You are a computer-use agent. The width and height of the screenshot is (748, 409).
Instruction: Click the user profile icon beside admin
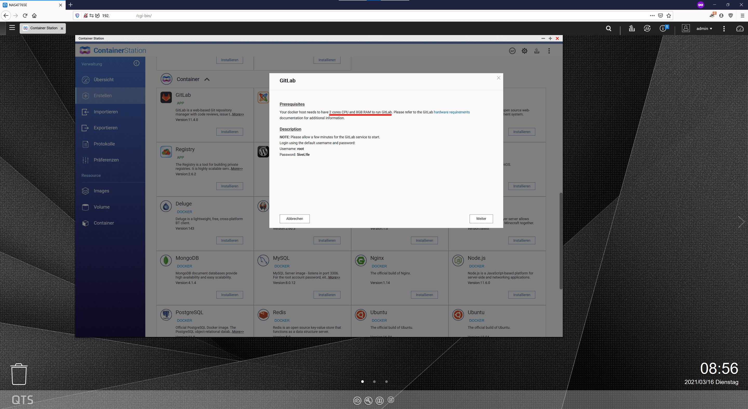coord(686,29)
